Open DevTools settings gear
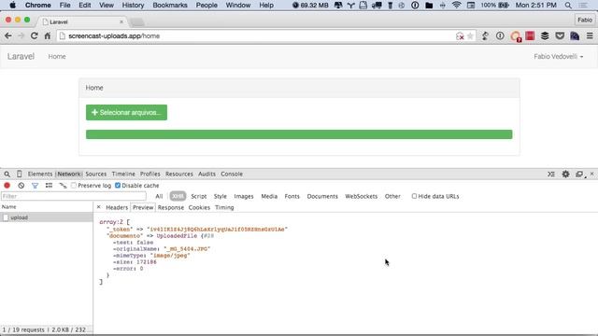Image resolution: width=598 pixels, height=336 pixels. 565,175
